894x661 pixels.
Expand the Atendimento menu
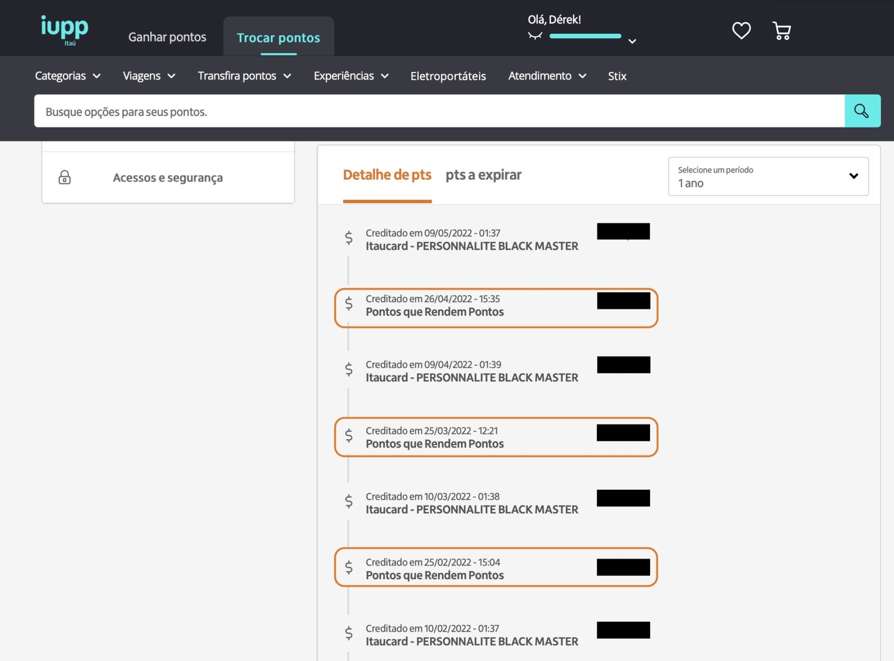tap(547, 76)
